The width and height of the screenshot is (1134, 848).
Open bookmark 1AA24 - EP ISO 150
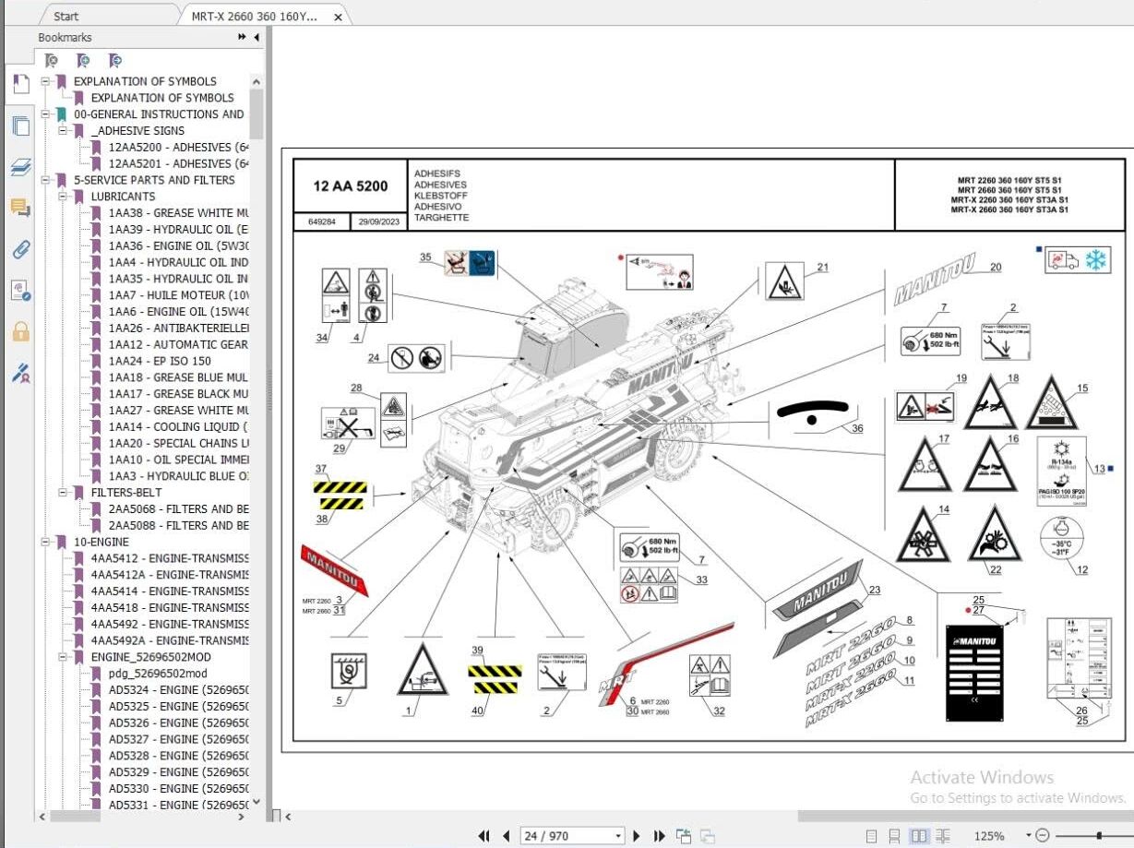point(160,362)
